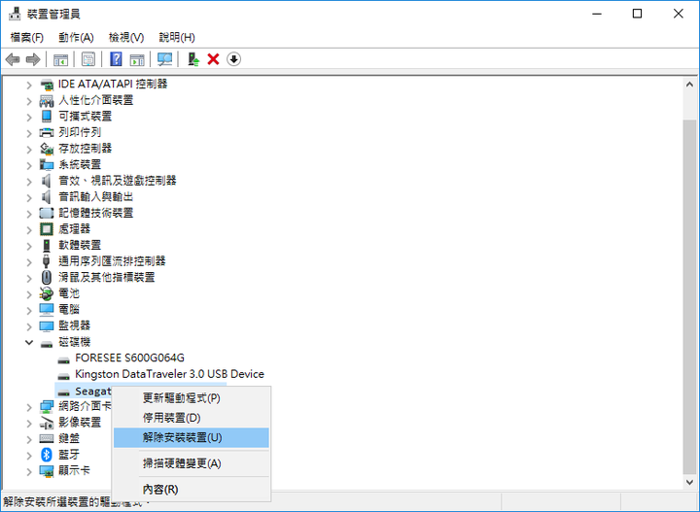Viewport: 700px width, 512px height.
Task: Click the scrollbar down arrow
Action: [x=689, y=482]
